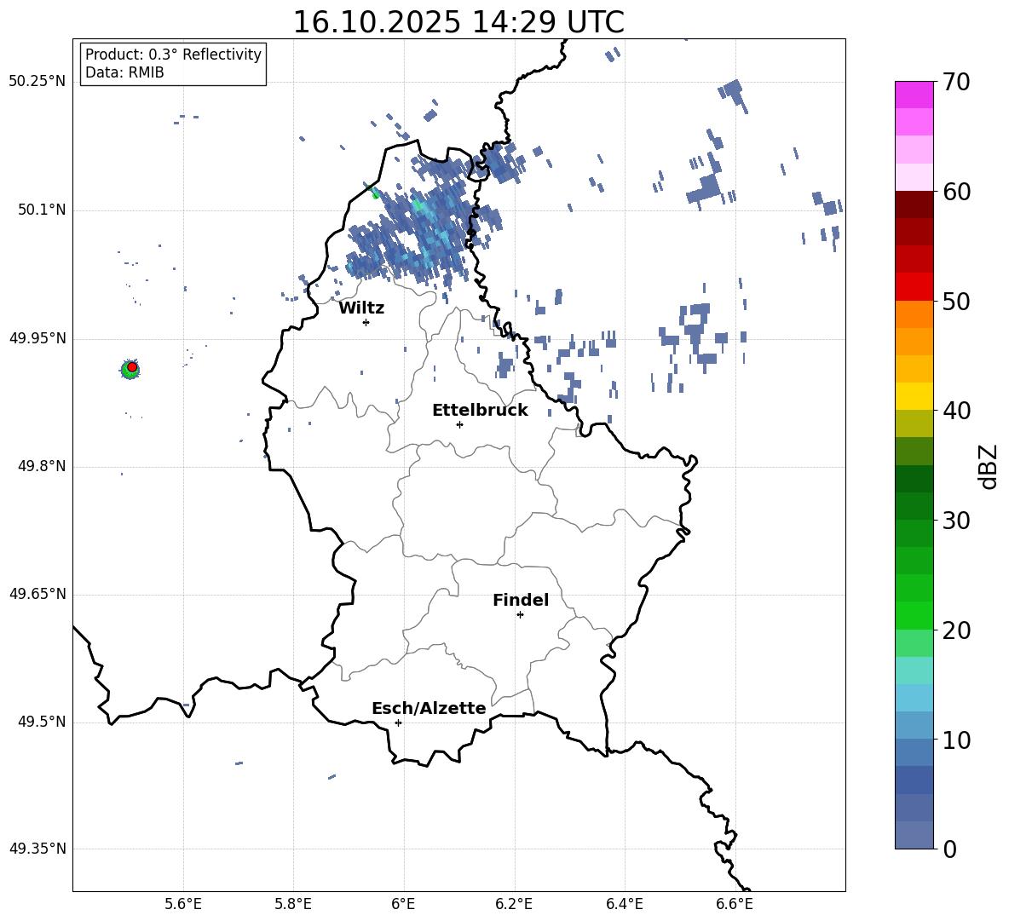
Task: Click the 49.5°N latitude label
Action: click(x=43, y=722)
